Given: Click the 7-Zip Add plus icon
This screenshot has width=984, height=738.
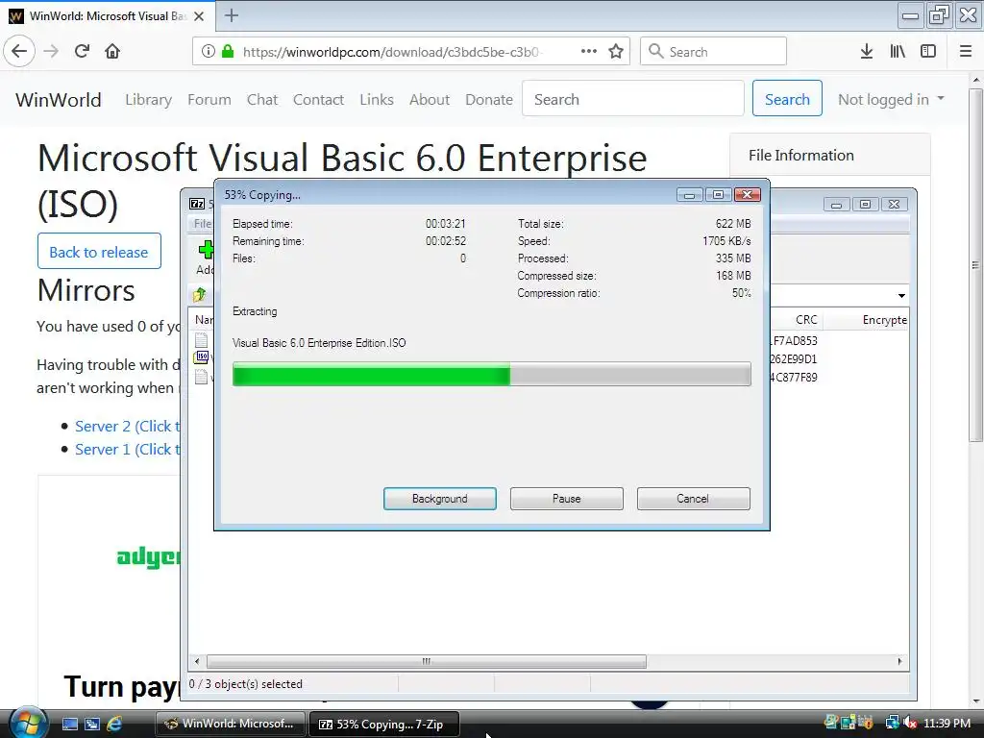Looking at the screenshot, I should pos(206,251).
